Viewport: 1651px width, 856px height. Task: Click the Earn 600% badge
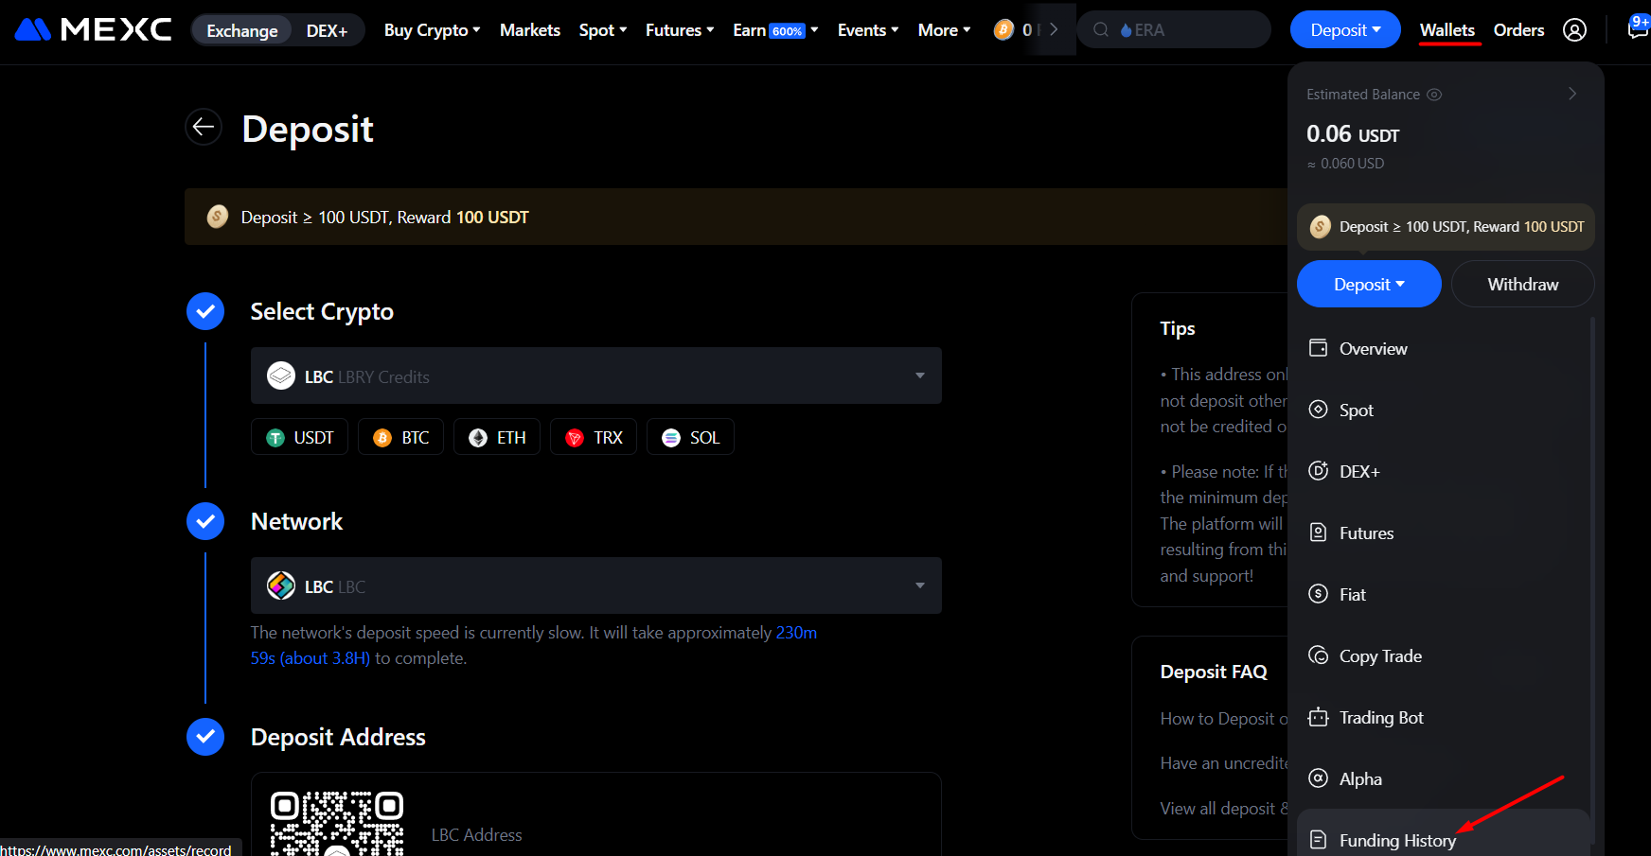[788, 31]
